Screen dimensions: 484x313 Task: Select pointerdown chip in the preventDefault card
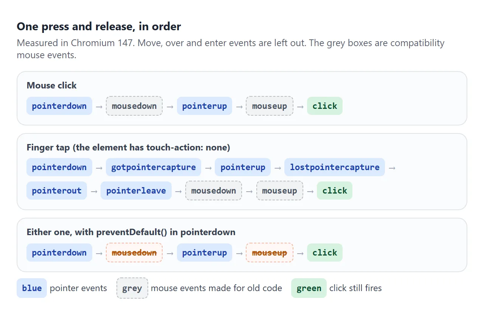[x=59, y=253]
